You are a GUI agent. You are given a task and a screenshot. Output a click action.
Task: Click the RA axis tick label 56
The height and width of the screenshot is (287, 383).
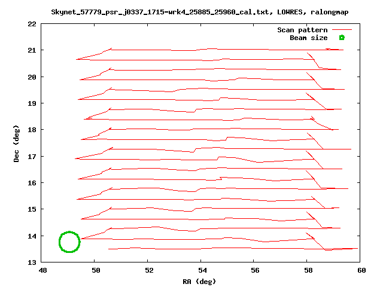point(256,270)
